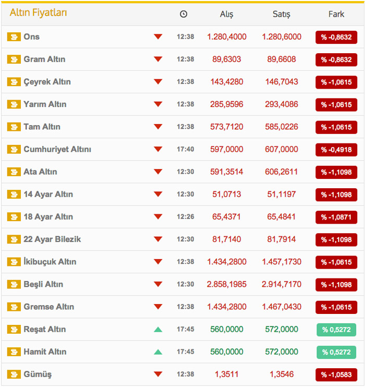
Task: Open the Cumhuriyet Altını link
Action: point(57,150)
